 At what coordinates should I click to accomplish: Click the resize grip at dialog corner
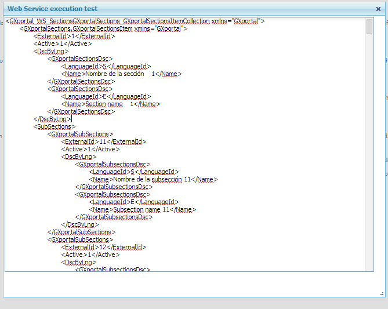click(382, 293)
